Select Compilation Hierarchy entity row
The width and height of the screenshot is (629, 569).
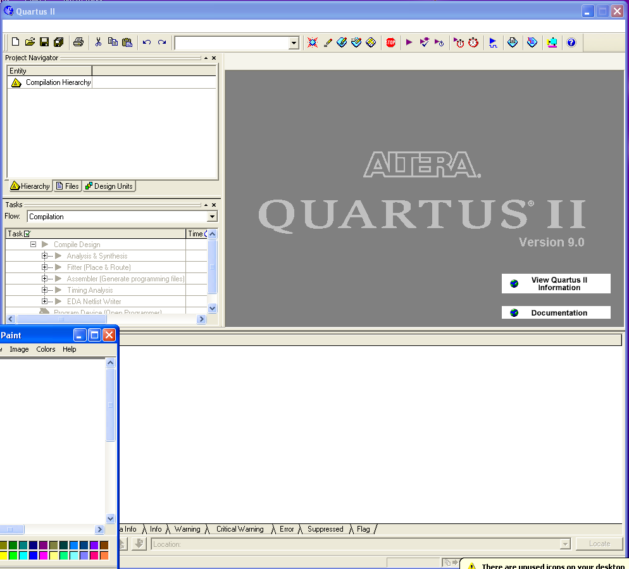point(111,82)
